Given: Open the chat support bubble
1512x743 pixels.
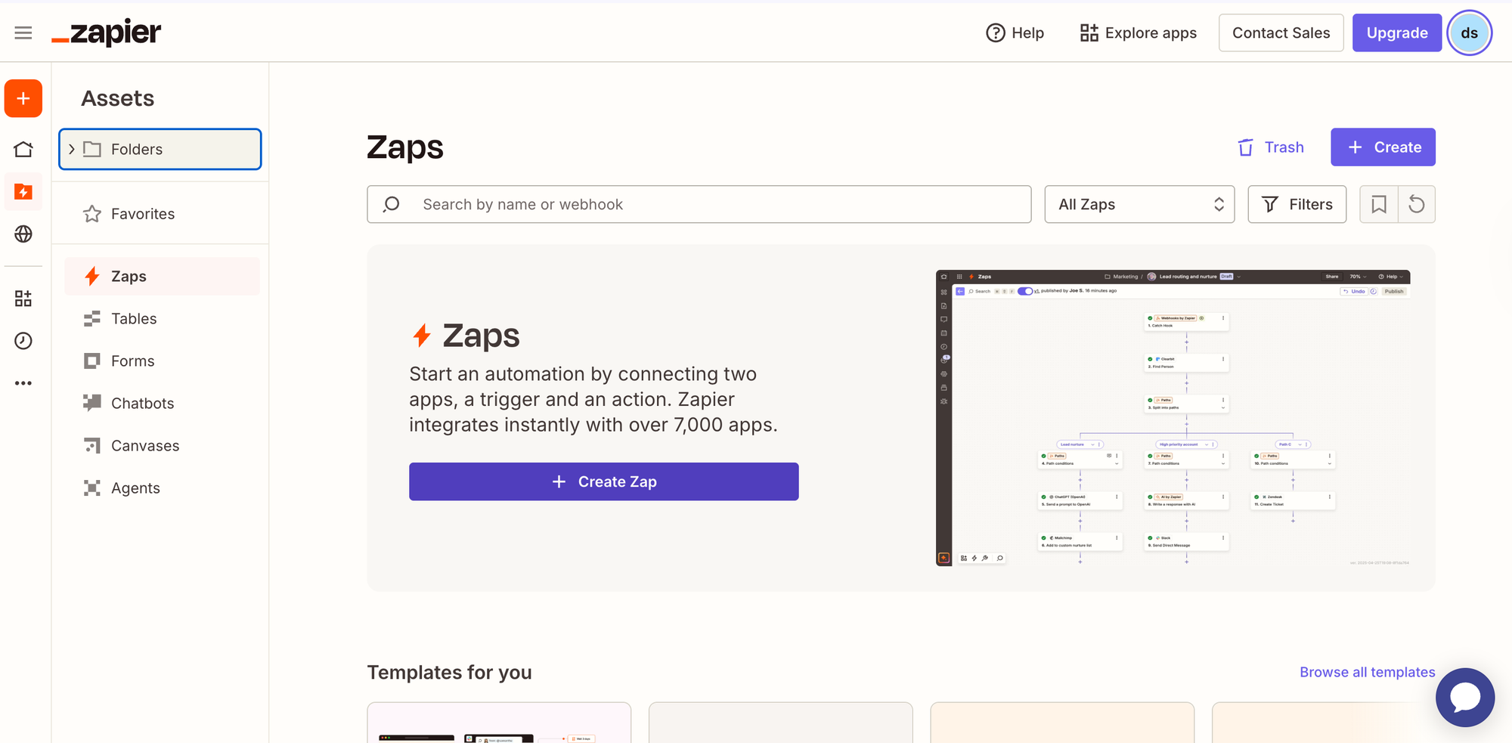Looking at the screenshot, I should pyautogui.click(x=1464, y=697).
